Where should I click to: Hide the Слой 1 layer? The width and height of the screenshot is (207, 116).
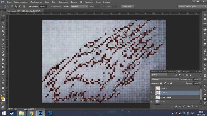[152, 102]
